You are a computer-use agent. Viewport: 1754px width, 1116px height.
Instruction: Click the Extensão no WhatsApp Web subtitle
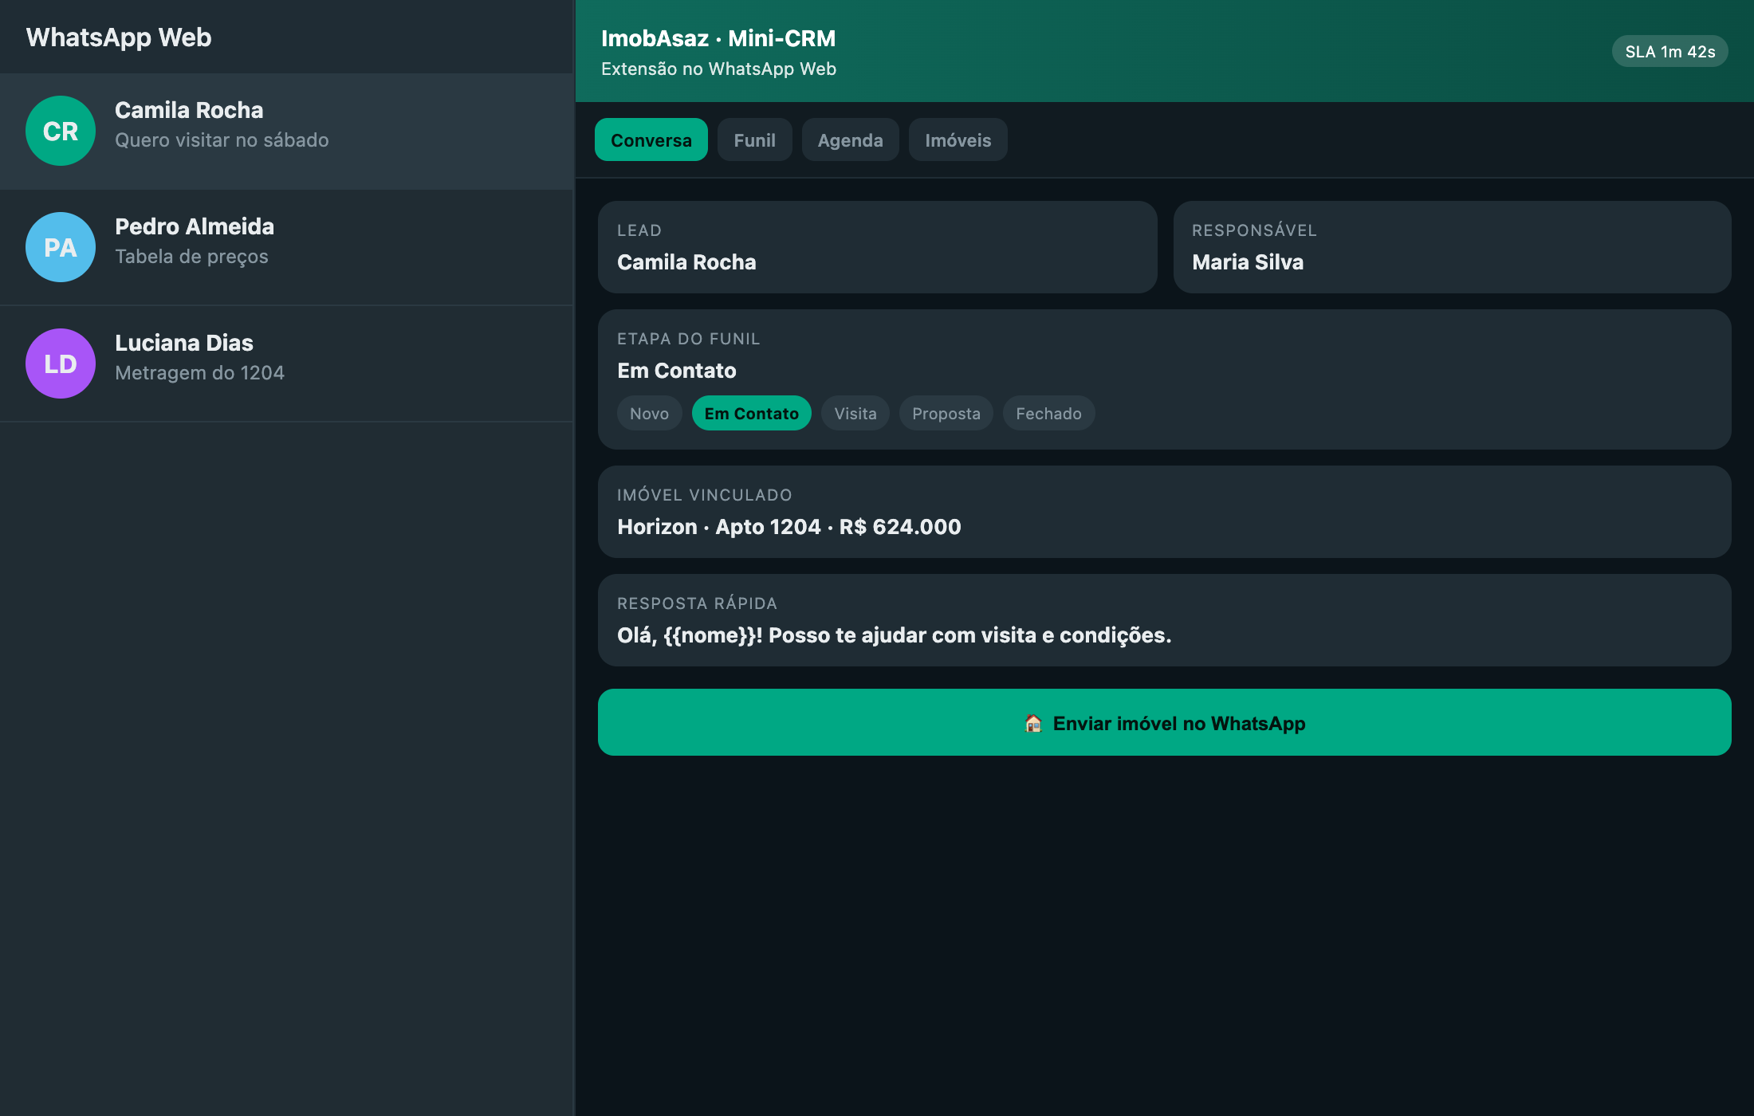tap(718, 69)
